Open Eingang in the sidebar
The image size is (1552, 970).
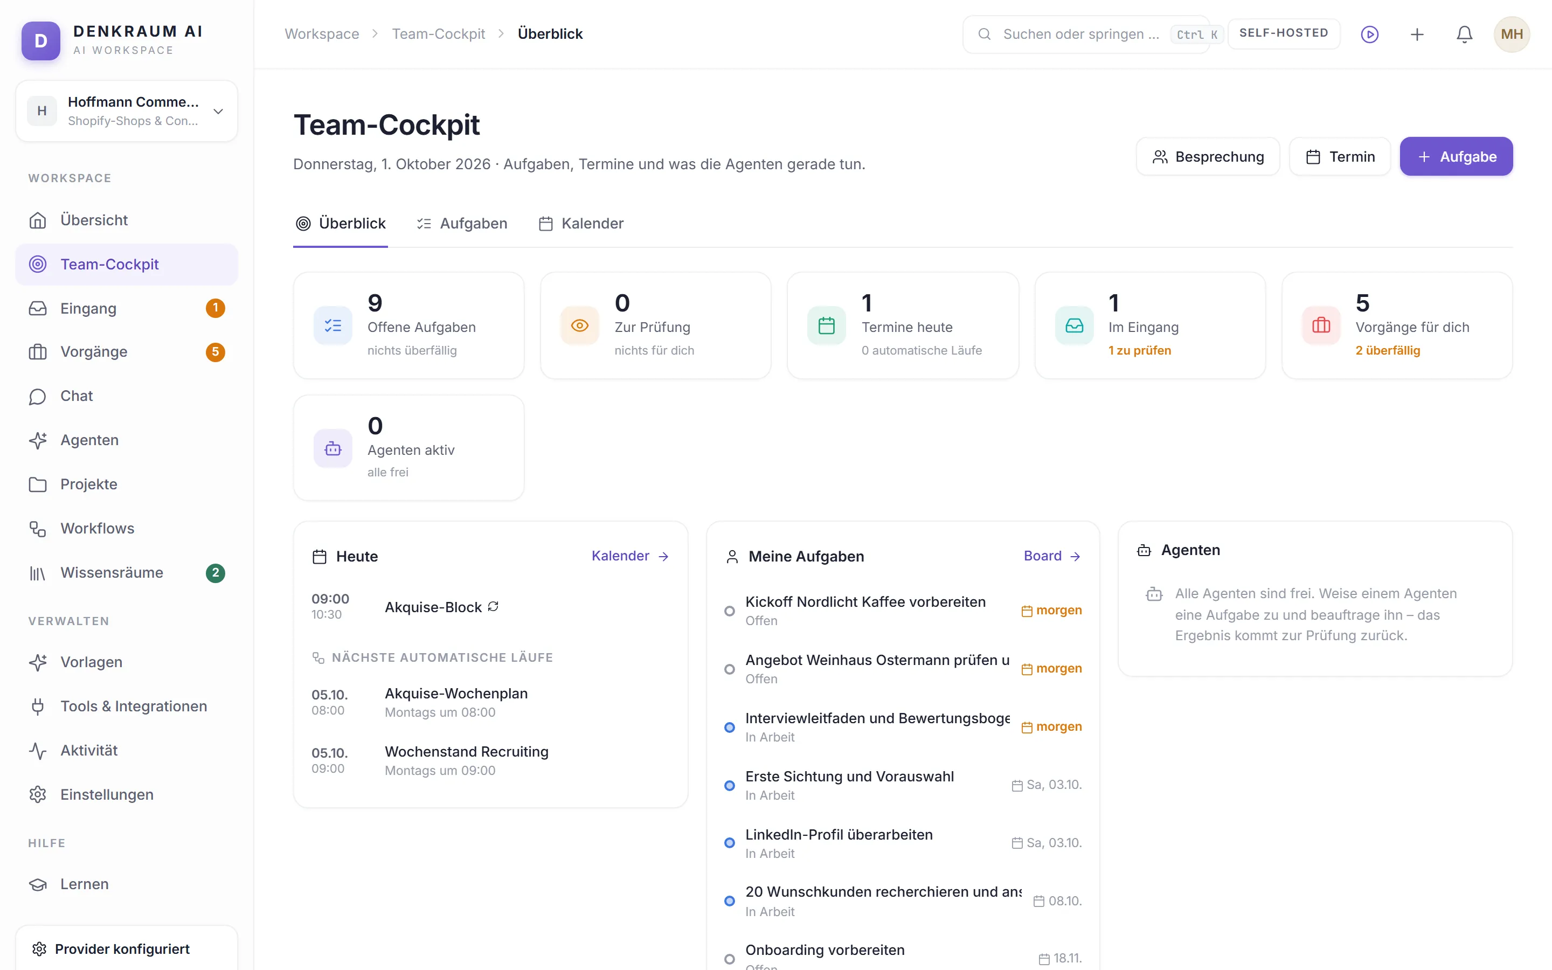click(126, 309)
